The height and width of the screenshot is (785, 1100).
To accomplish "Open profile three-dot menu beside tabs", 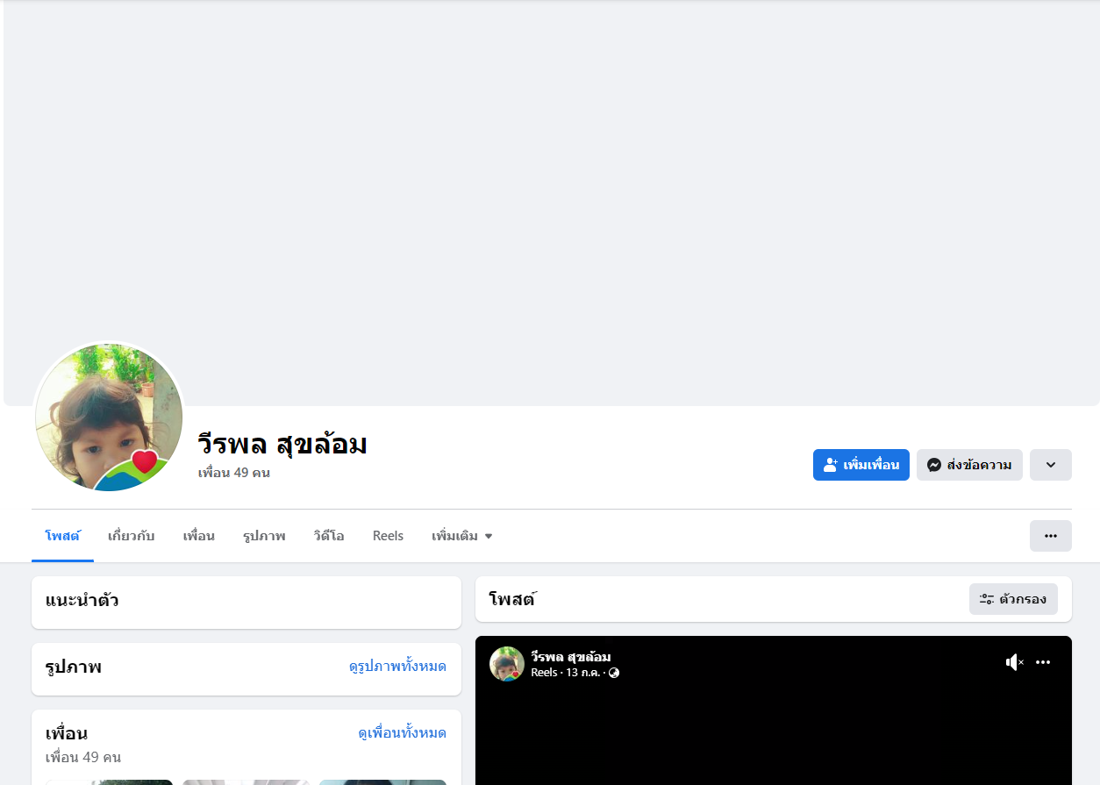I will [1051, 536].
